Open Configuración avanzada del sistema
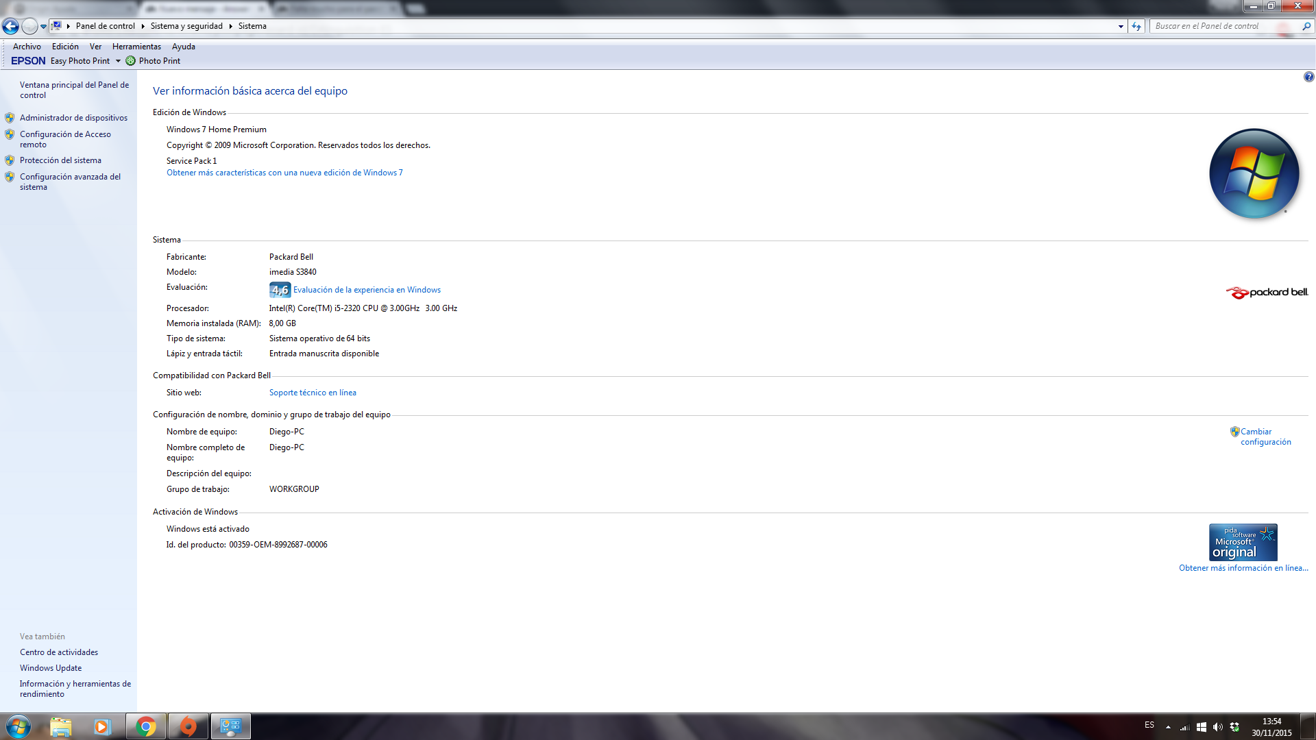1316x740 pixels. (70, 182)
